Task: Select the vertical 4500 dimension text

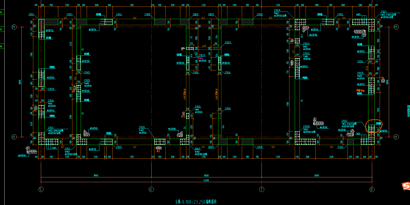Action: (x=287, y=104)
